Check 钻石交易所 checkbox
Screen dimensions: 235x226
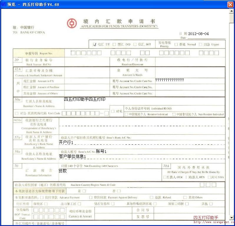pos(113,204)
